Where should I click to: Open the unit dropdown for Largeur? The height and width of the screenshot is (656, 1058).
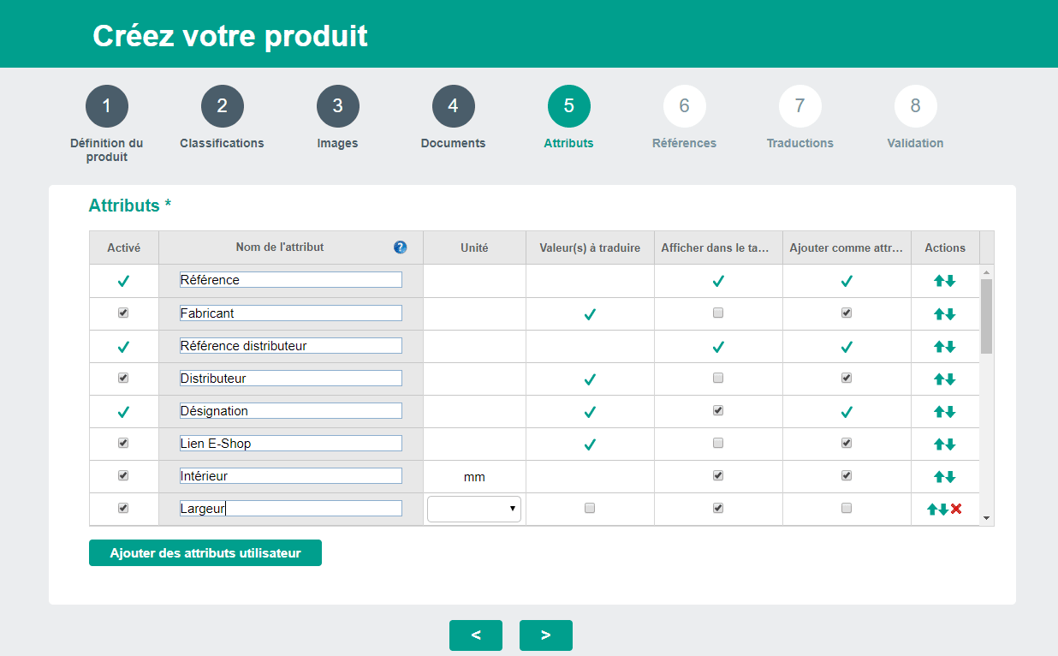pos(473,509)
